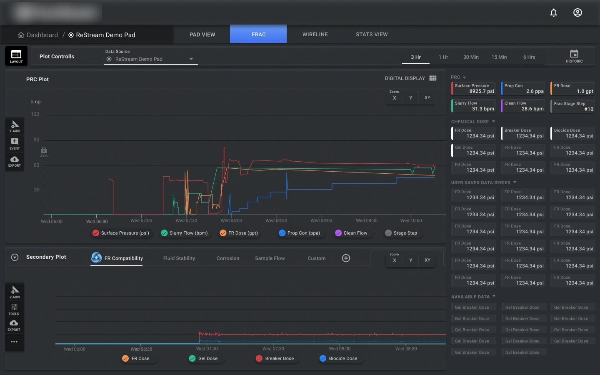The height and width of the screenshot is (375, 600).
Task: Click PRC Plot Zoom Y button
Action: (411, 98)
